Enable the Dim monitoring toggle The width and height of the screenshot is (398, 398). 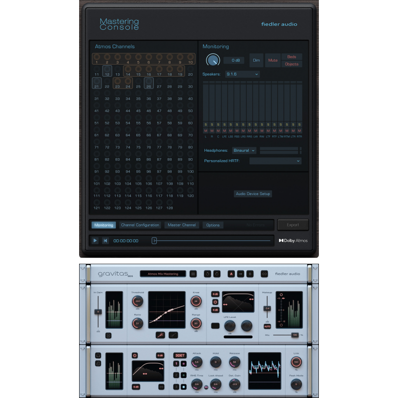[256, 60]
